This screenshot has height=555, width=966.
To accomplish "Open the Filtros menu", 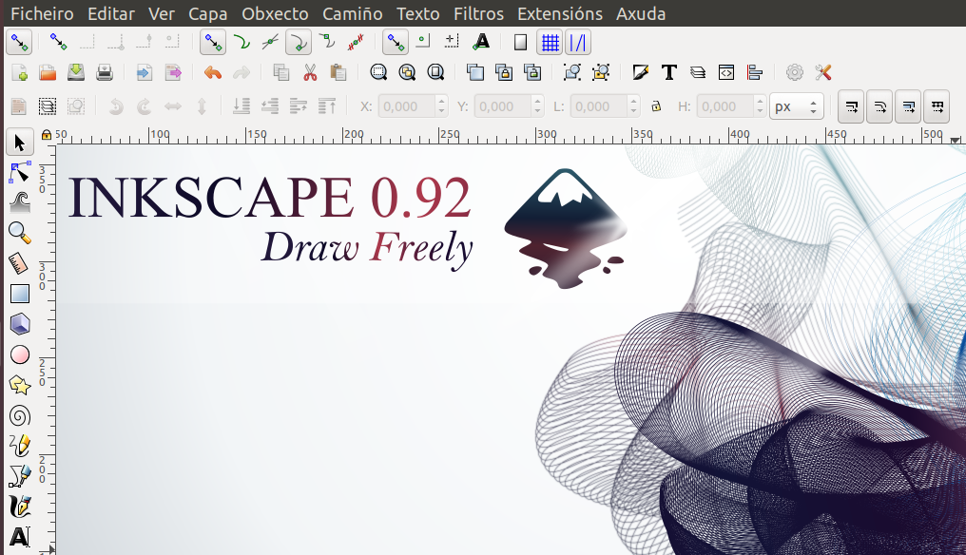I will [478, 13].
